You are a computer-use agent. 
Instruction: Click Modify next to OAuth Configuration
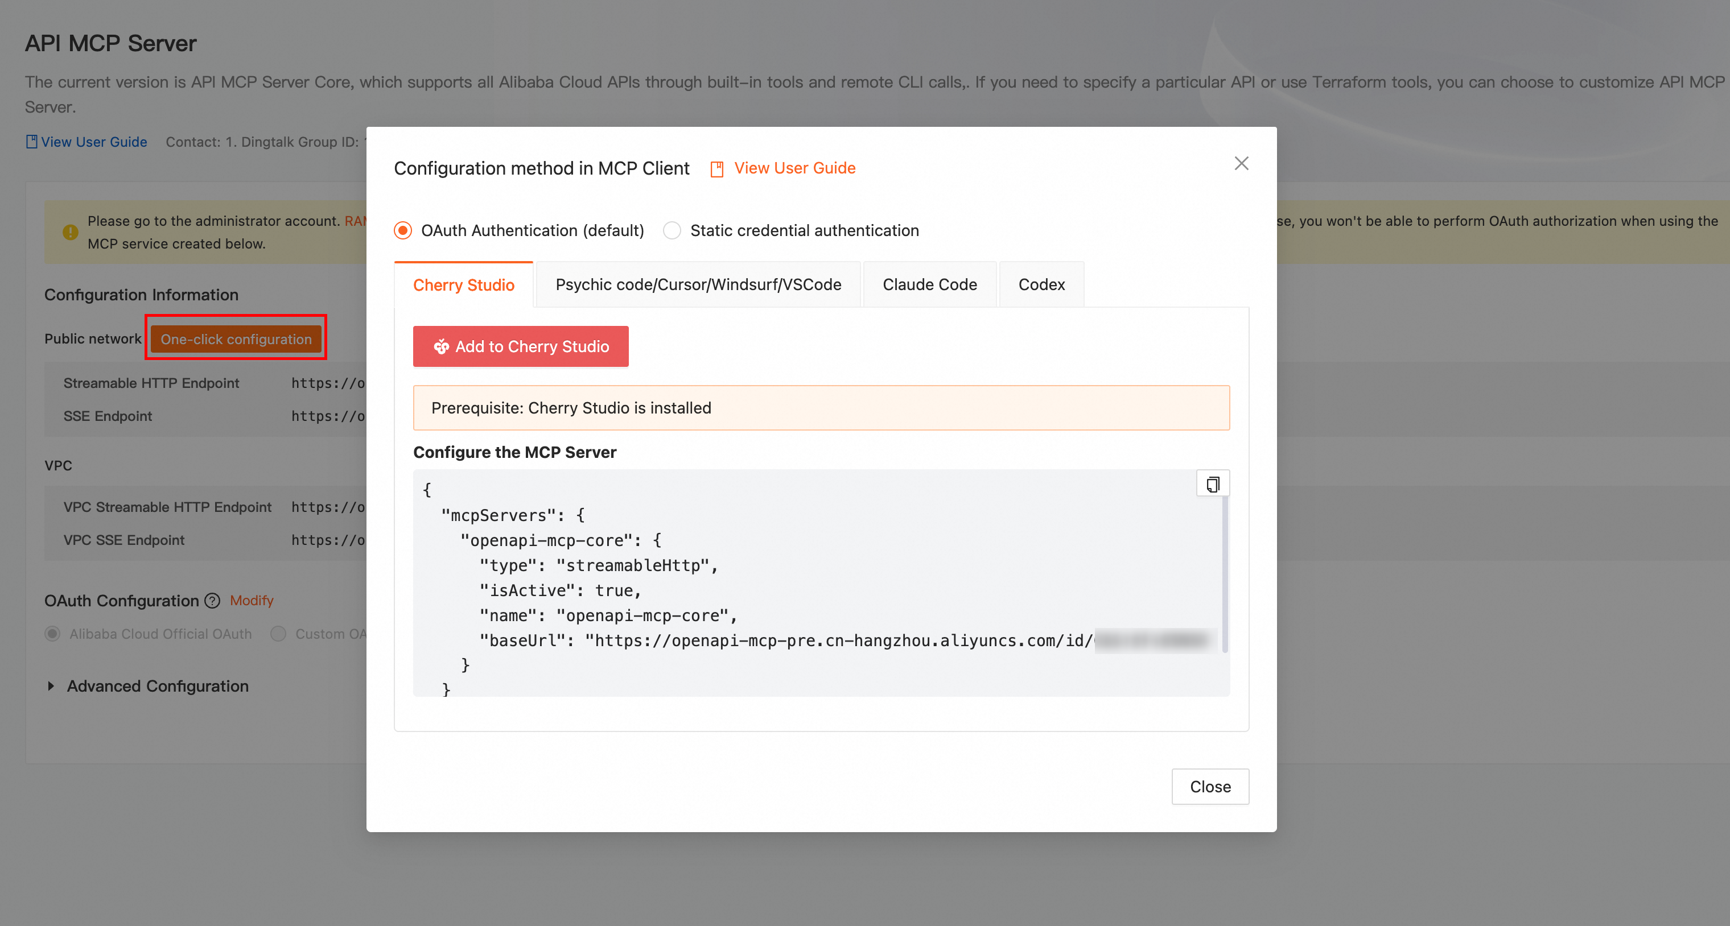(x=252, y=601)
